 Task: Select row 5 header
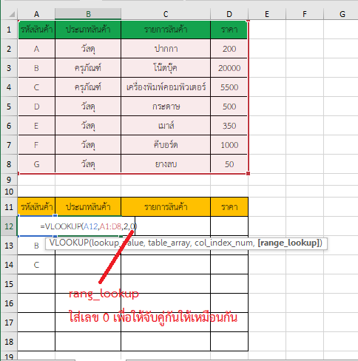9,107
